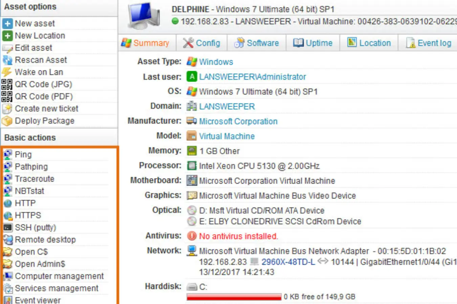The image size is (457, 304).
Task: Open the Uptime tab
Action: pos(313,43)
